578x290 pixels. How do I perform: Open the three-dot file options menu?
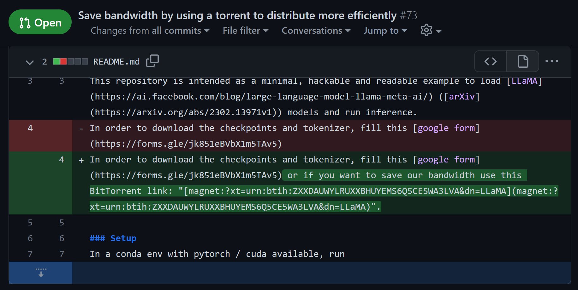click(x=551, y=61)
